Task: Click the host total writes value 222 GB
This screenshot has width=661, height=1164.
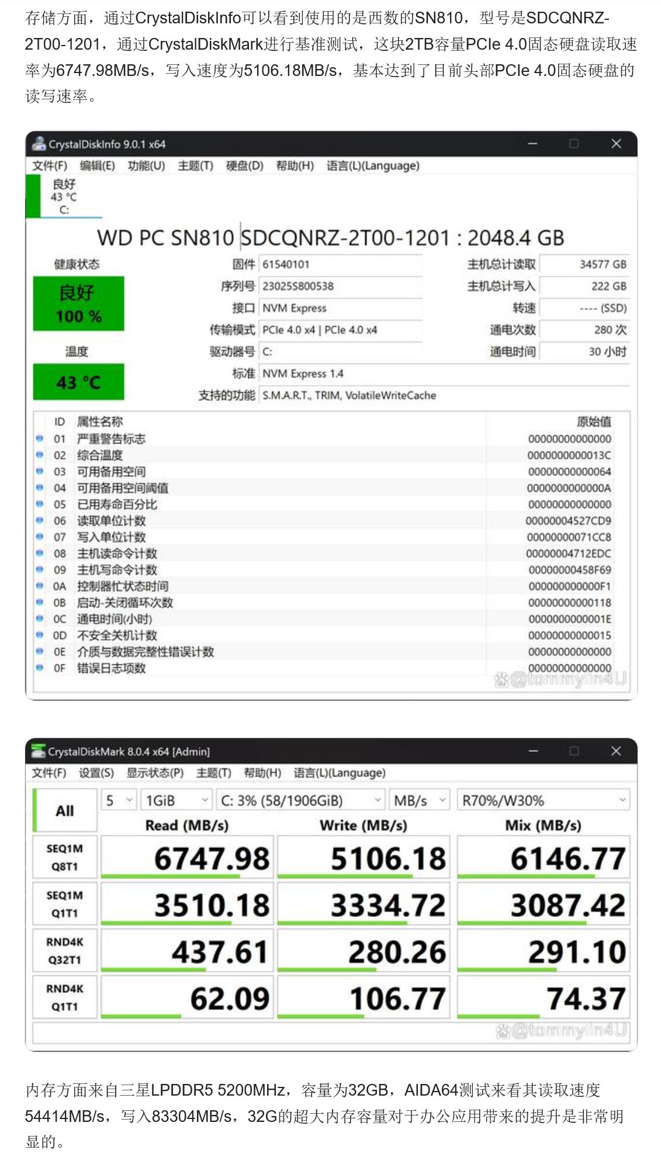Action: (x=584, y=286)
